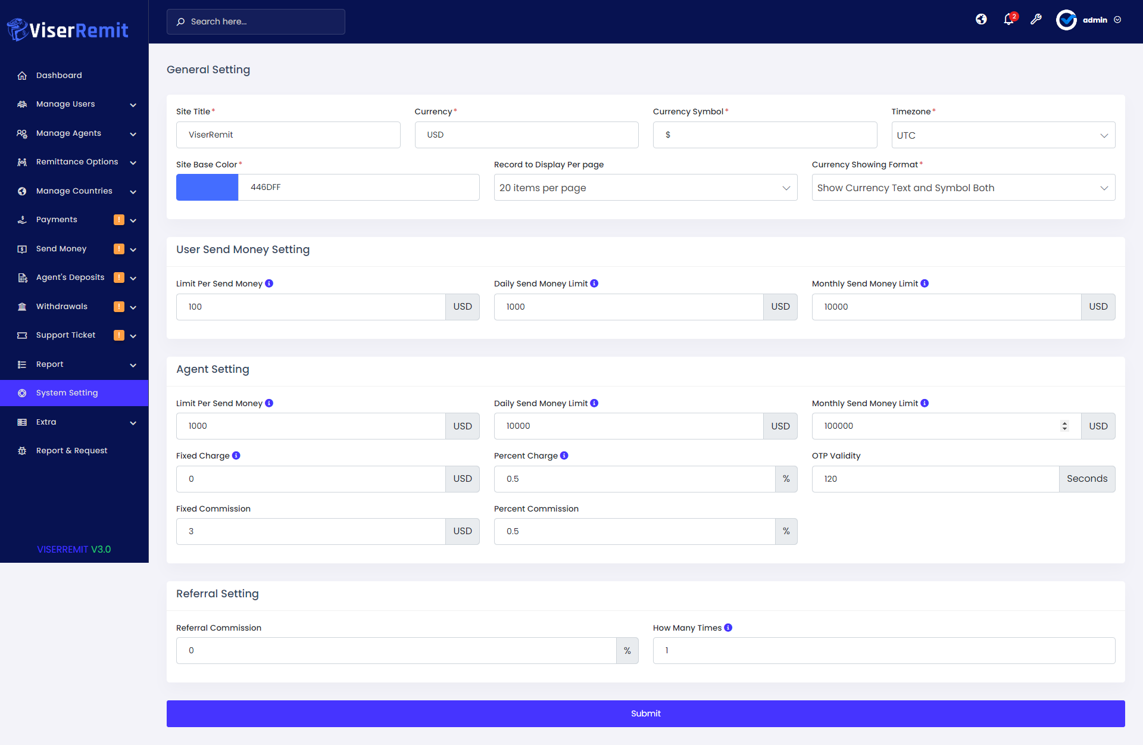Click the ViserRemit logo
1143x745 pixels.
pos(68,30)
